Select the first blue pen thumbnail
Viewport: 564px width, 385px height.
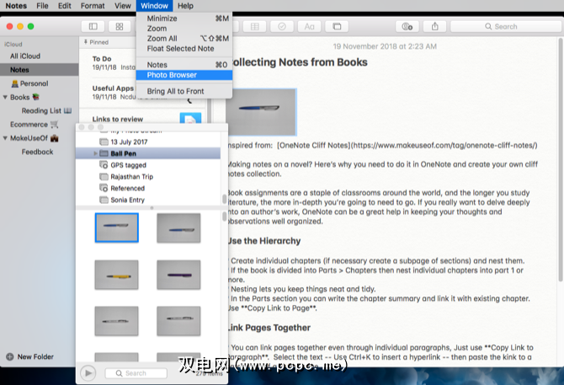[116, 227]
